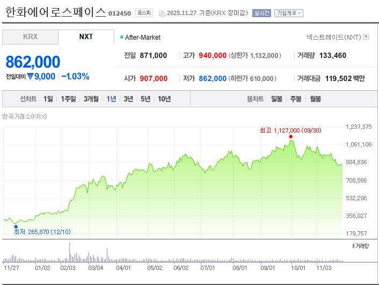Click the 1,237,375 y-axis label
The width and height of the screenshot is (379, 285).
(359, 127)
